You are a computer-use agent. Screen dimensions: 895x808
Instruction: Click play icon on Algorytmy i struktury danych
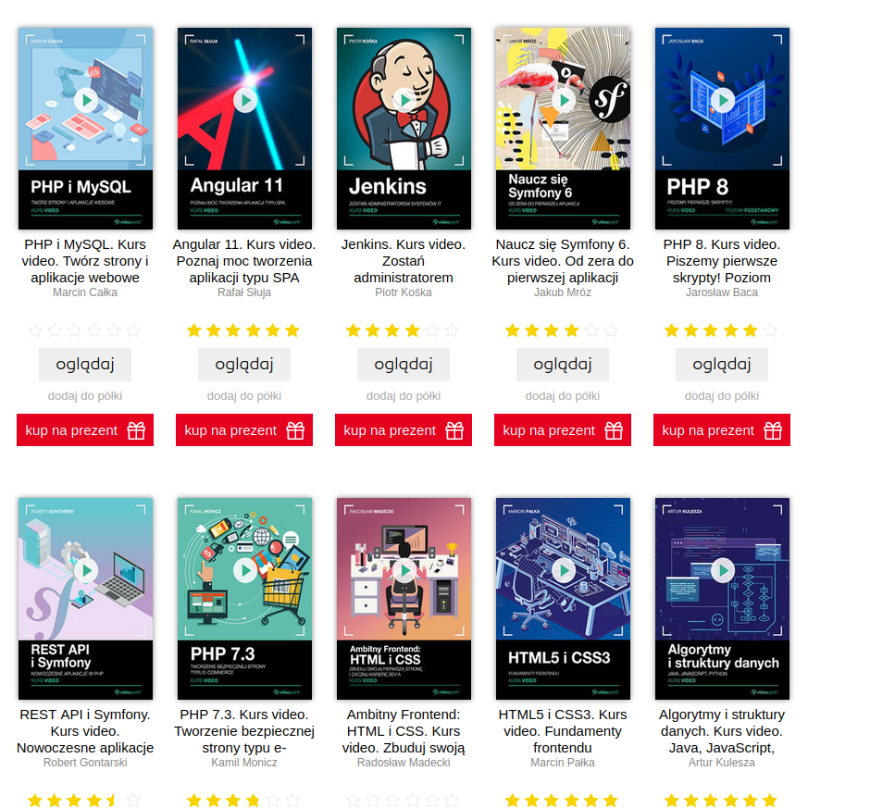point(723,570)
